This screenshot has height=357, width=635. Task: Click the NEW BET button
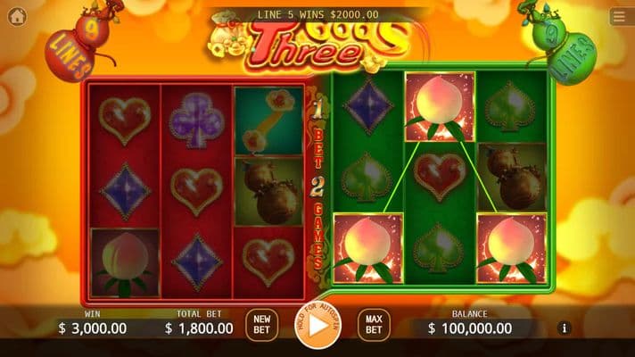[x=261, y=325]
